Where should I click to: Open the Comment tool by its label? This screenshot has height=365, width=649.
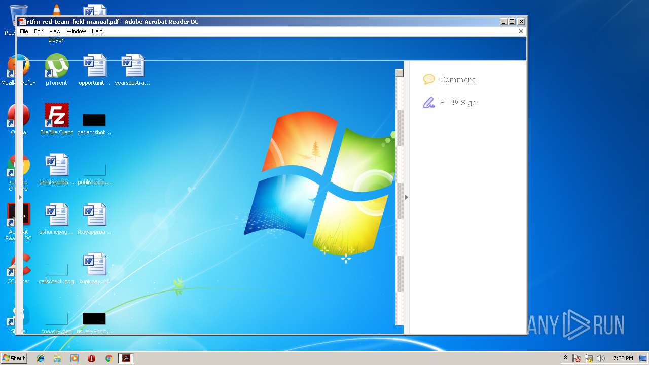(x=457, y=80)
